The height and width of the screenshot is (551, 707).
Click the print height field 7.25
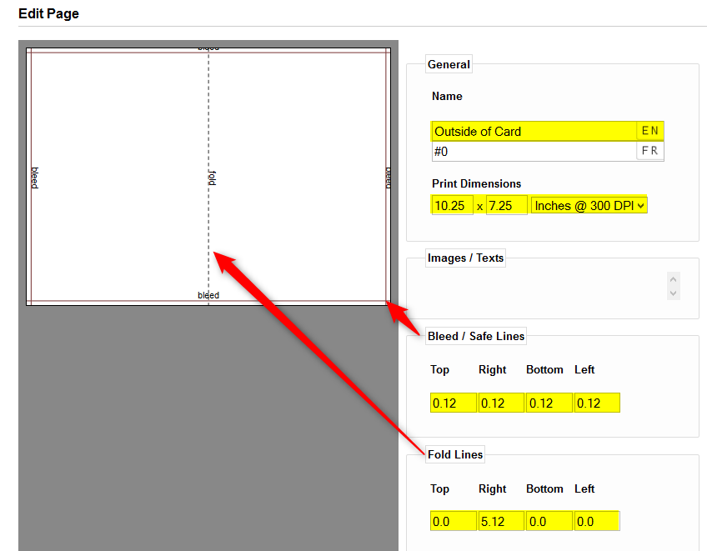coord(506,205)
